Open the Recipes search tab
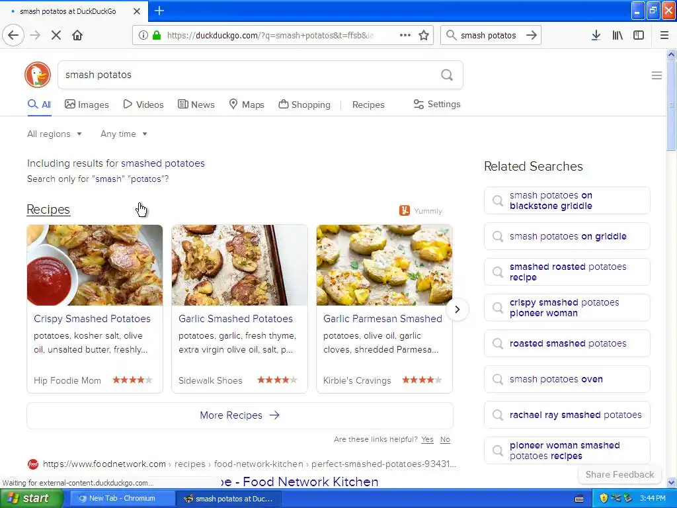The height and width of the screenshot is (508, 677). [x=368, y=105]
